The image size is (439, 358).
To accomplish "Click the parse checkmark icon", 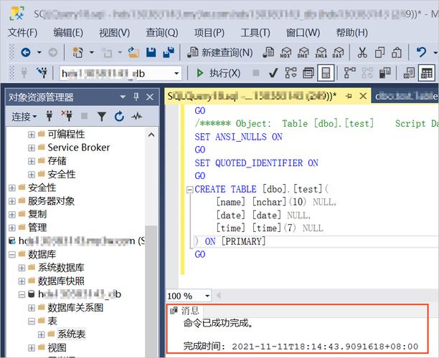I will pos(272,73).
